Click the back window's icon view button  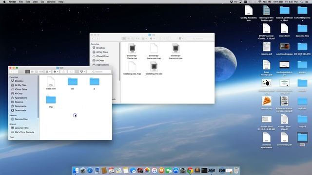tap(124, 38)
